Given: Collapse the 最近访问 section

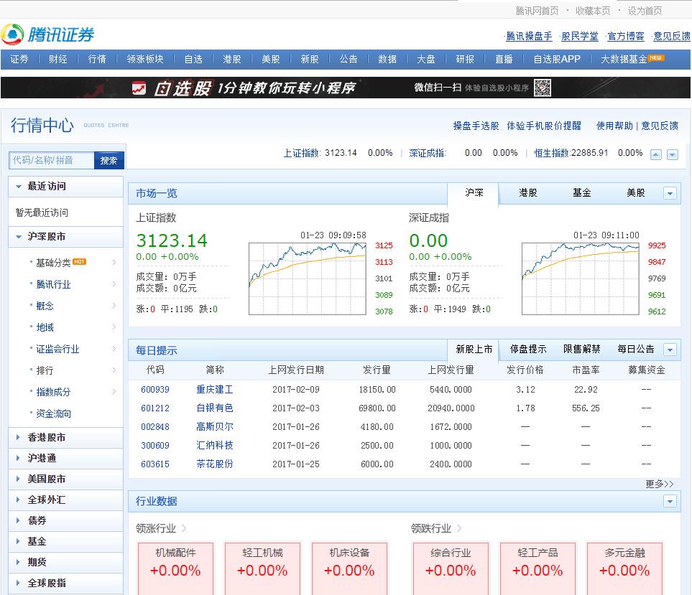Looking at the screenshot, I should [65, 186].
